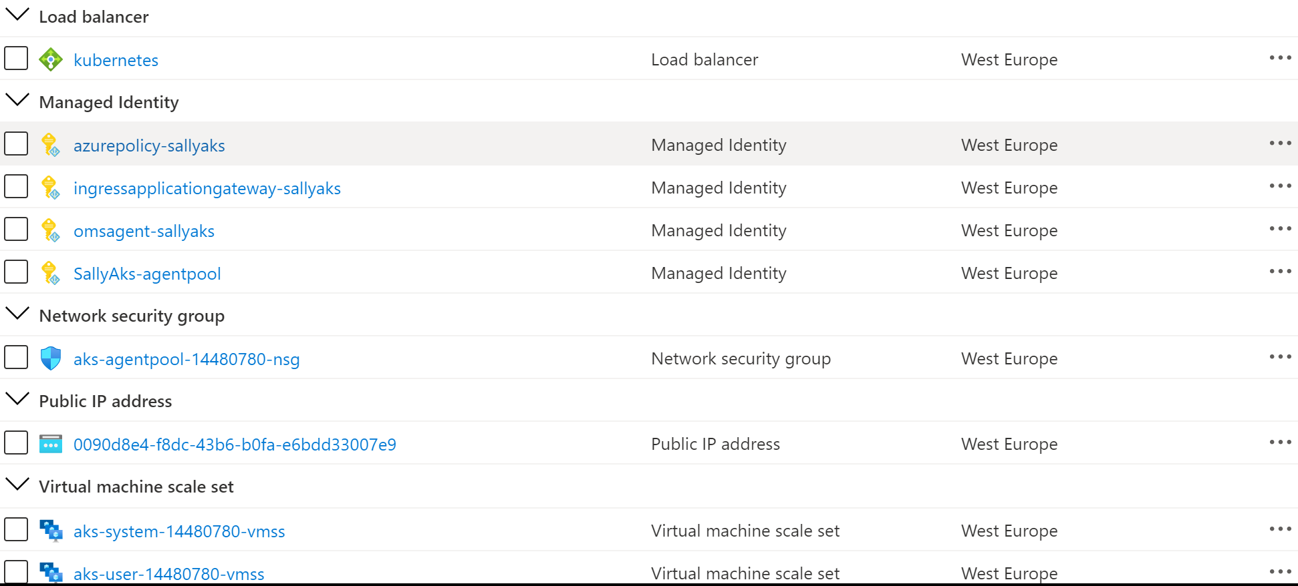This screenshot has height=586, width=1298.
Task: Collapse the Network security group section
Action: coord(17,313)
